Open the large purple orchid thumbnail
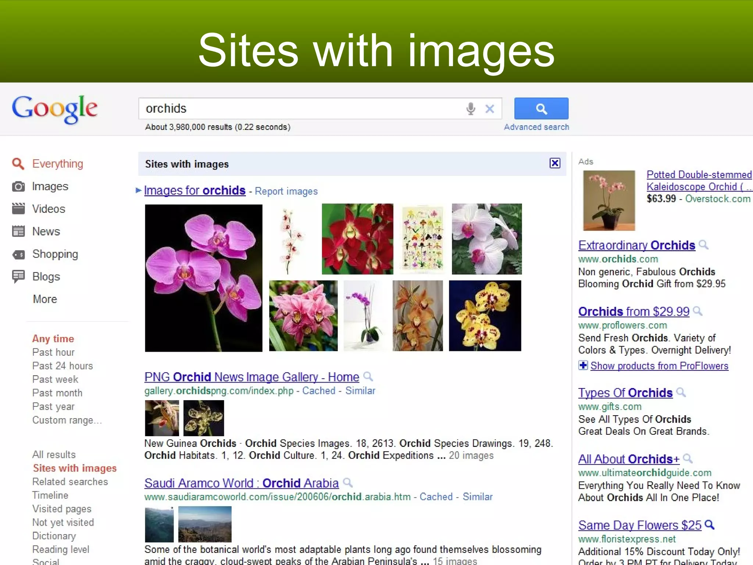Image resolution: width=753 pixels, height=565 pixels. pyautogui.click(x=204, y=278)
